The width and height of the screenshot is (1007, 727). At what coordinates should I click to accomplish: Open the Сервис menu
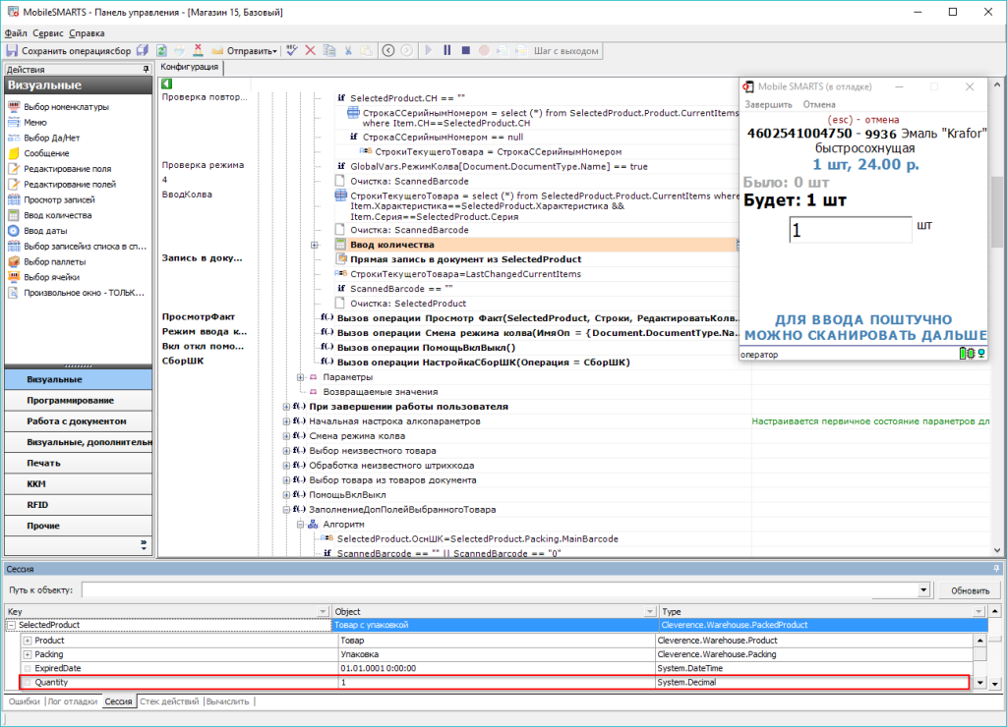(x=48, y=32)
